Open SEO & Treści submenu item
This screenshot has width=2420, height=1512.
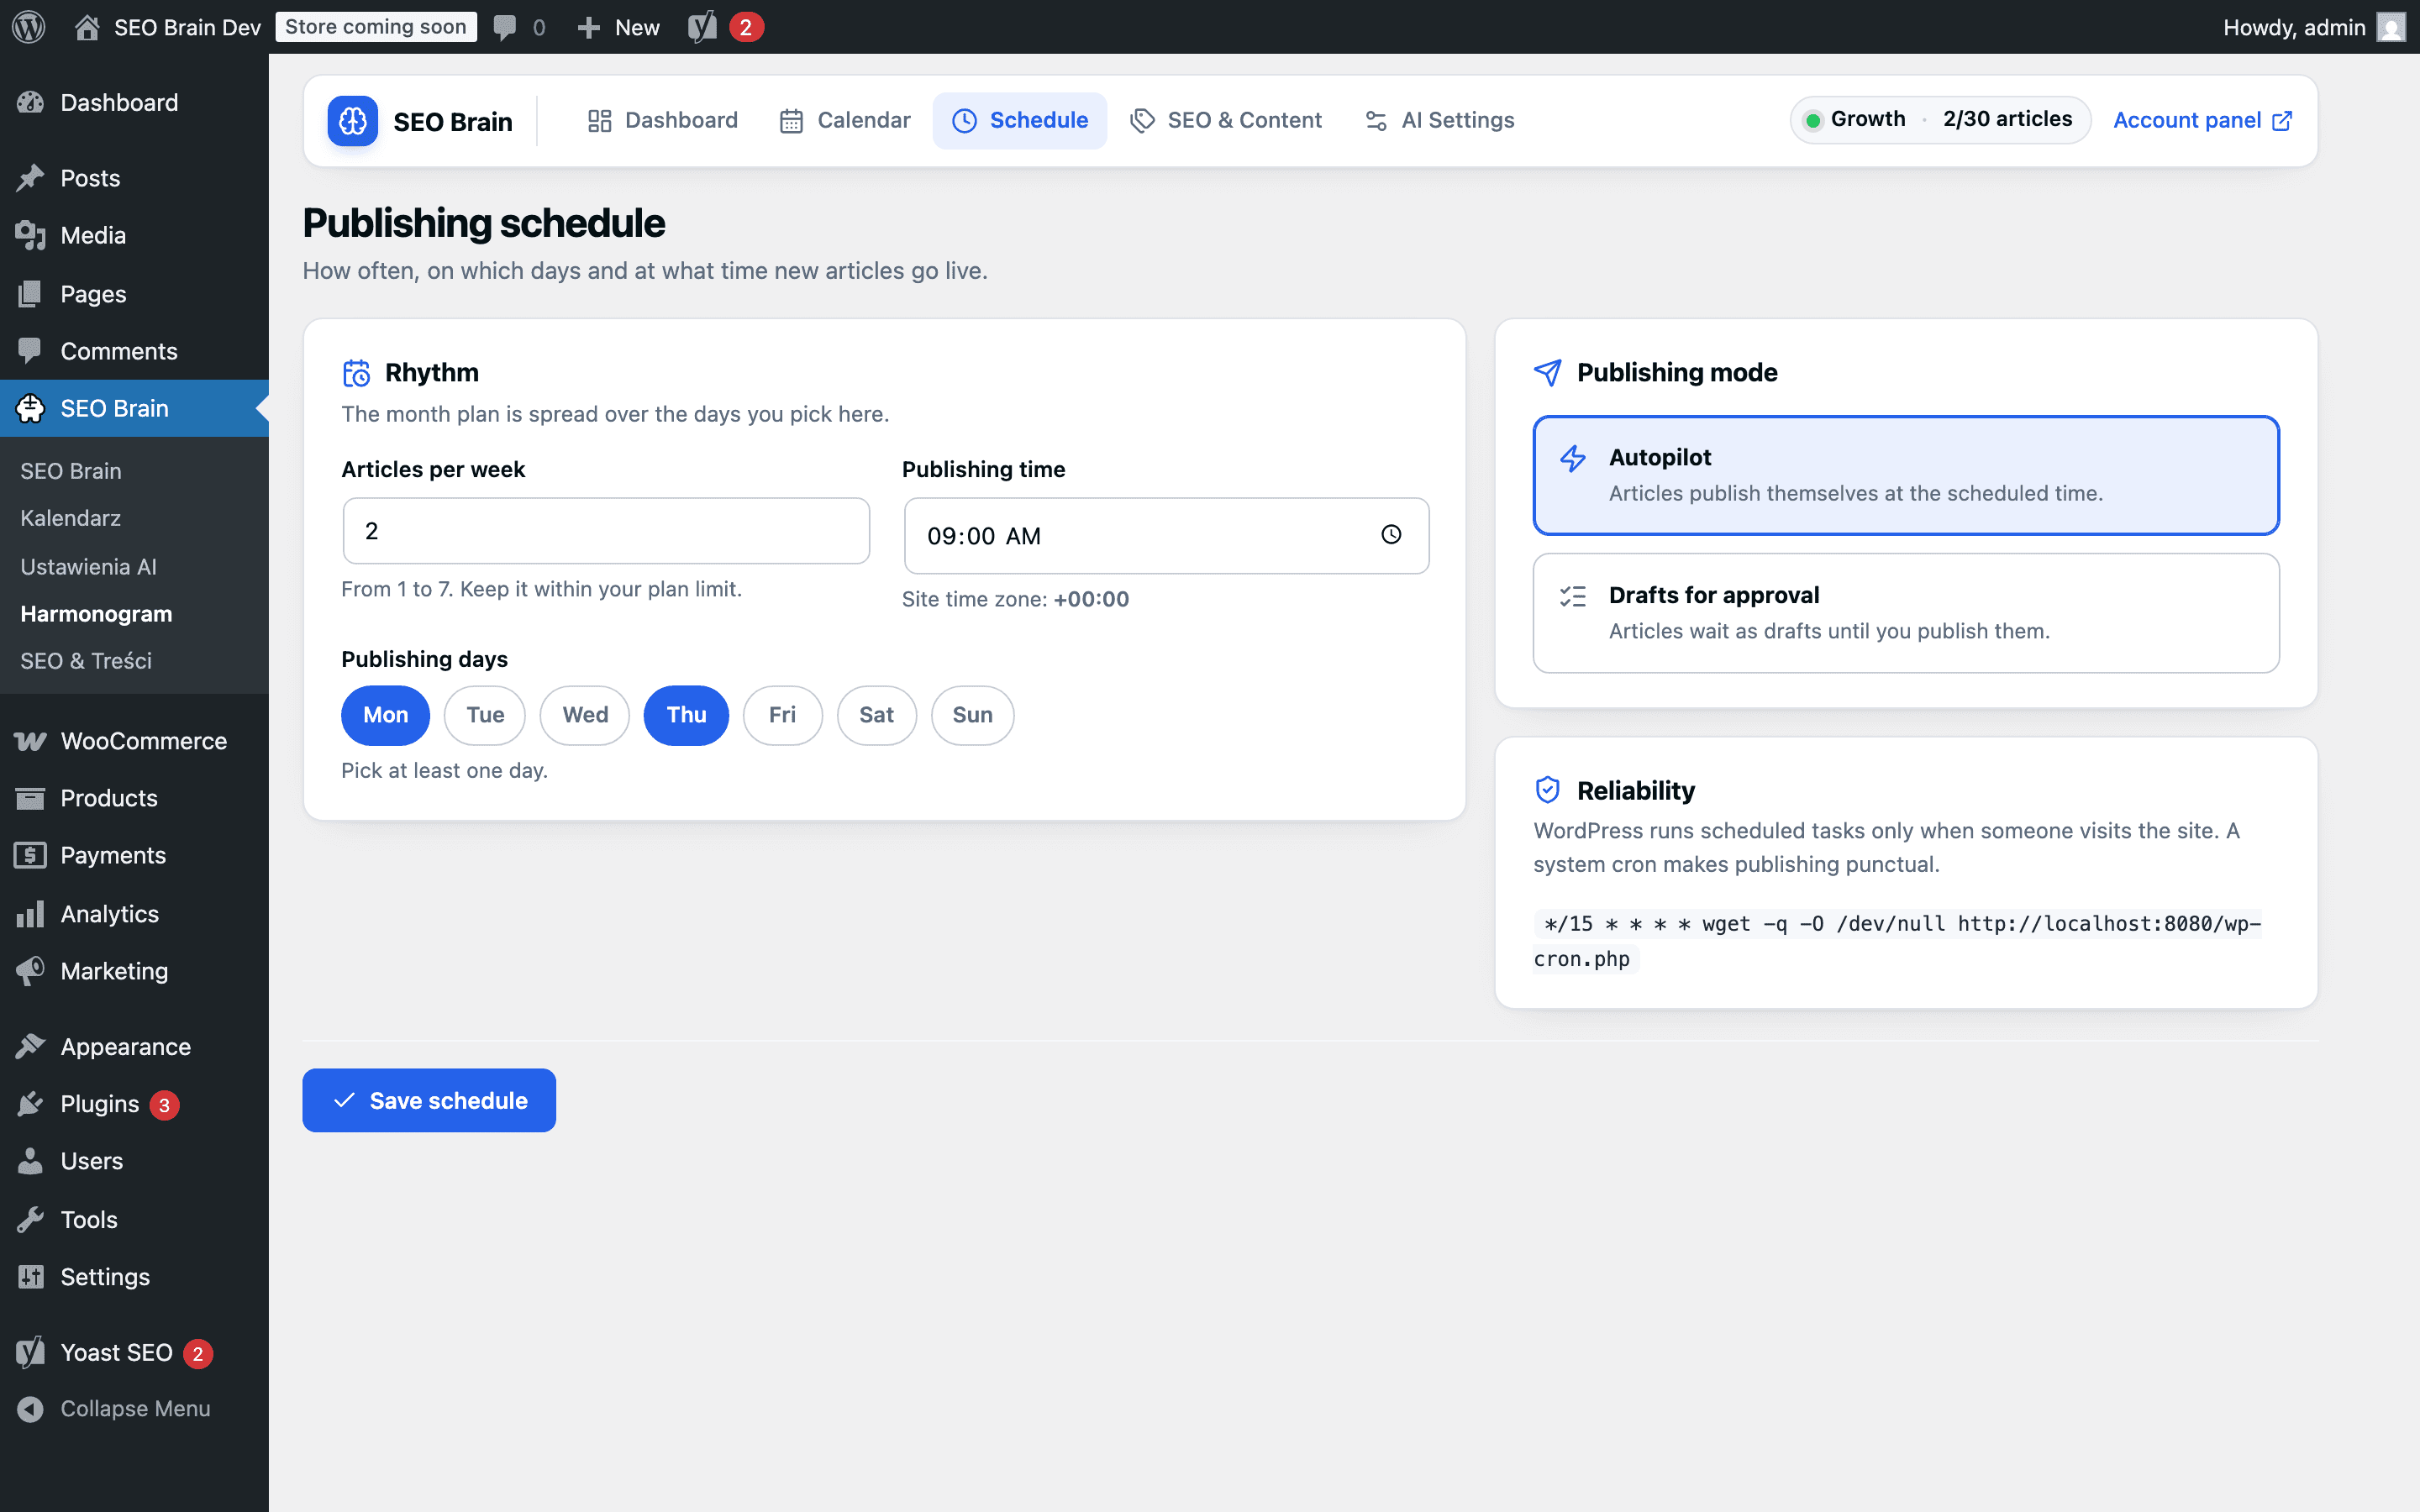(86, 660)
